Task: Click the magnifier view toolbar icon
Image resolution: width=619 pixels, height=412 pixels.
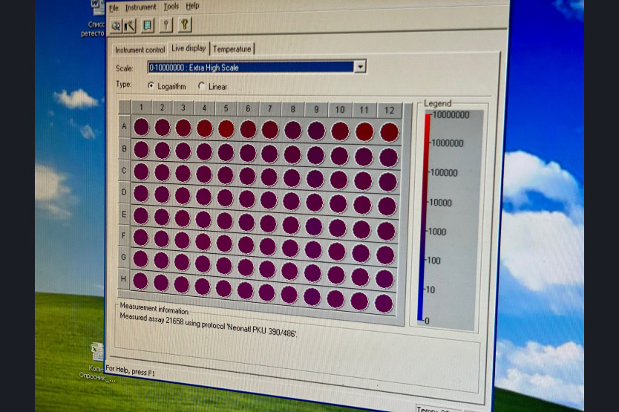Action: 117,26
